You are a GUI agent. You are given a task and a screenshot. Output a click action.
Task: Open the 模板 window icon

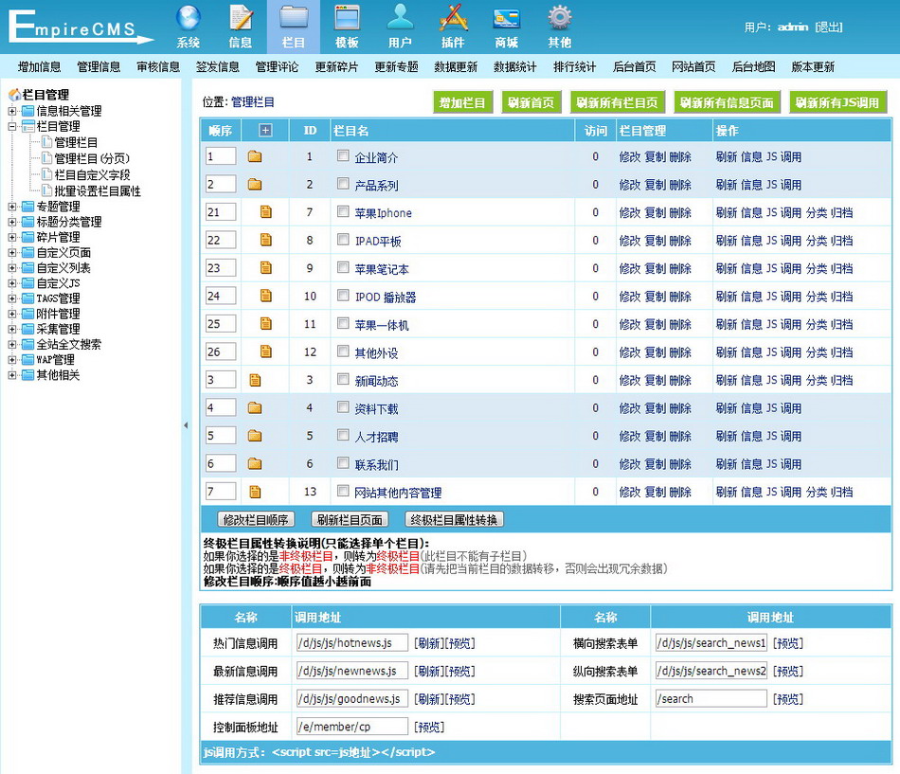(347, 18)
